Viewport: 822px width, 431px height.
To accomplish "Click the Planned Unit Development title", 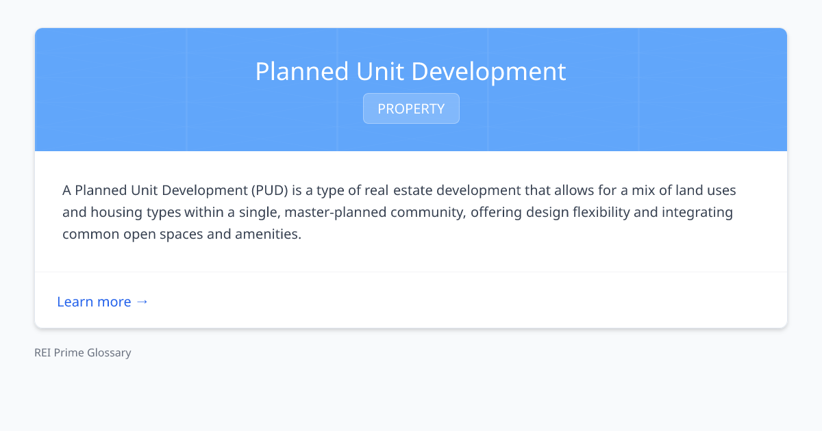I will (x=411, y=71).
